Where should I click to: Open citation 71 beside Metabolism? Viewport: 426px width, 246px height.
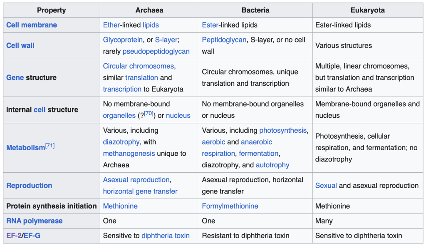(x=50, y=146)
